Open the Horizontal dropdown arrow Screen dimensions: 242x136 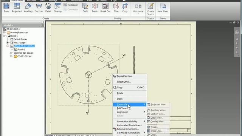(x=138, y=14)
